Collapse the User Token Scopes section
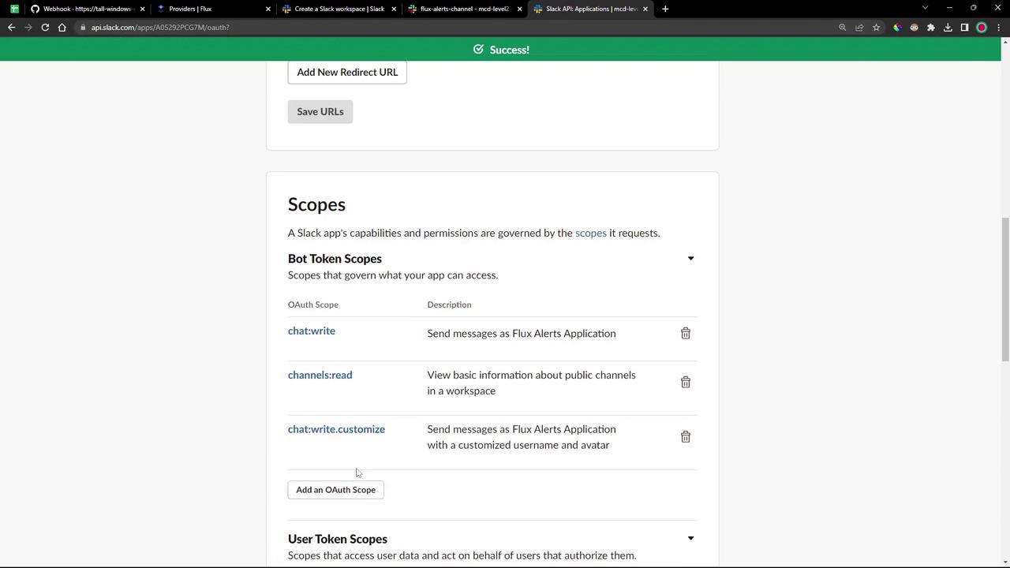Screen dimensions: 1010x568 690,539
